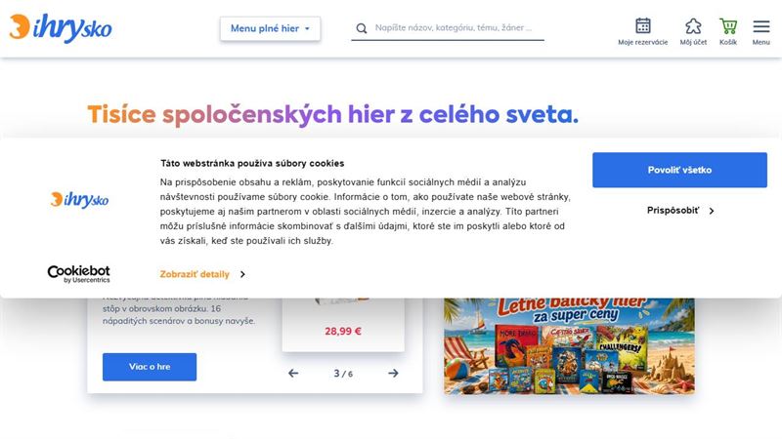Click the 3 / 6 slide counter

[343, 374]
